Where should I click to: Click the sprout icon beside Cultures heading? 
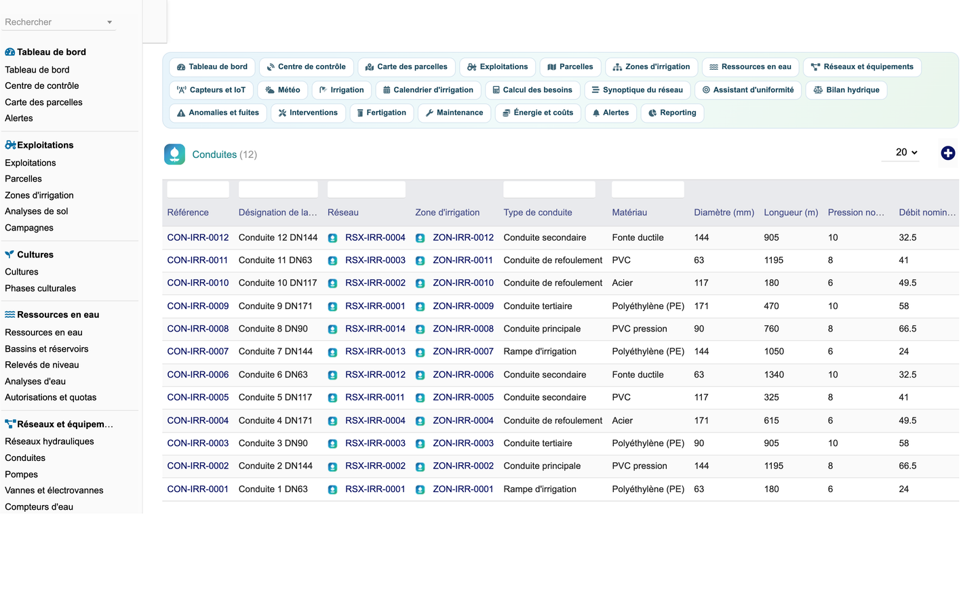(x=9, y=255)
